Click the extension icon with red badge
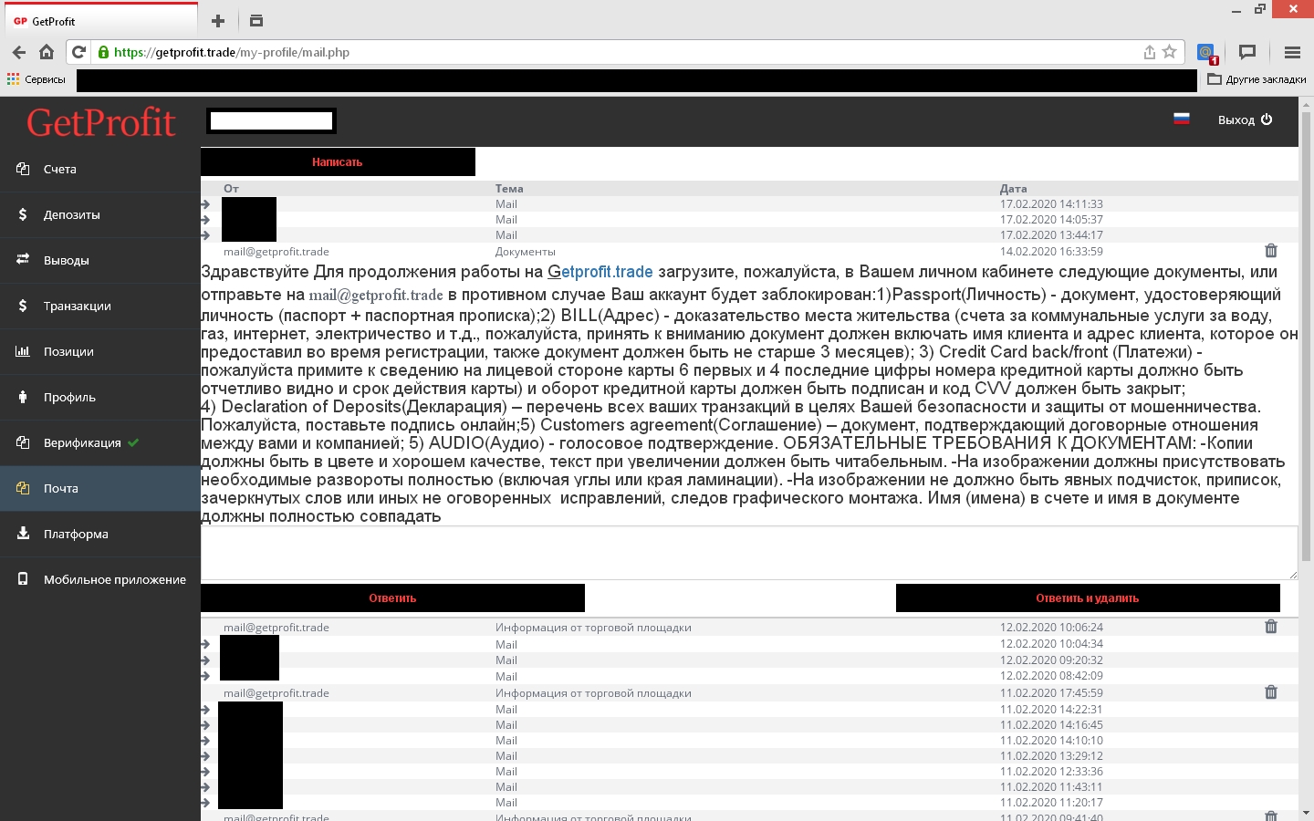 tap(1207, 53)
